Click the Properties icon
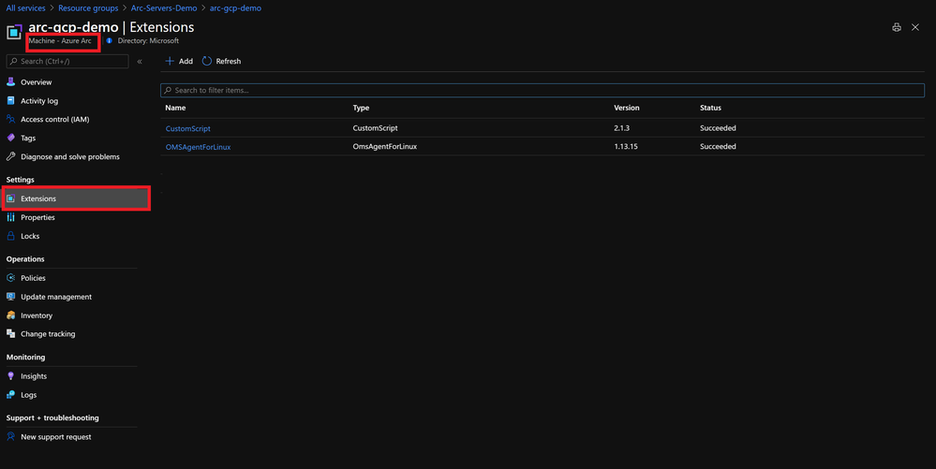936x469 pixels. tap(10, 217)
